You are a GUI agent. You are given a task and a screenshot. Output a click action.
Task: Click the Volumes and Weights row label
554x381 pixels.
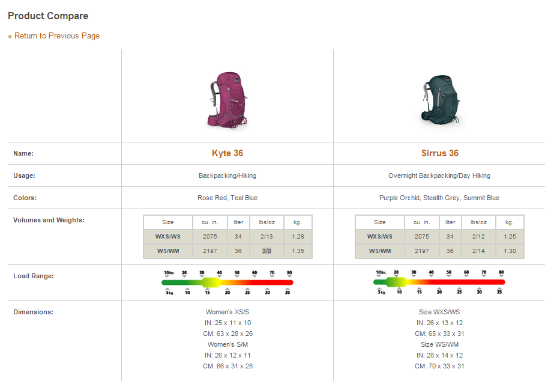click(49, 220)
